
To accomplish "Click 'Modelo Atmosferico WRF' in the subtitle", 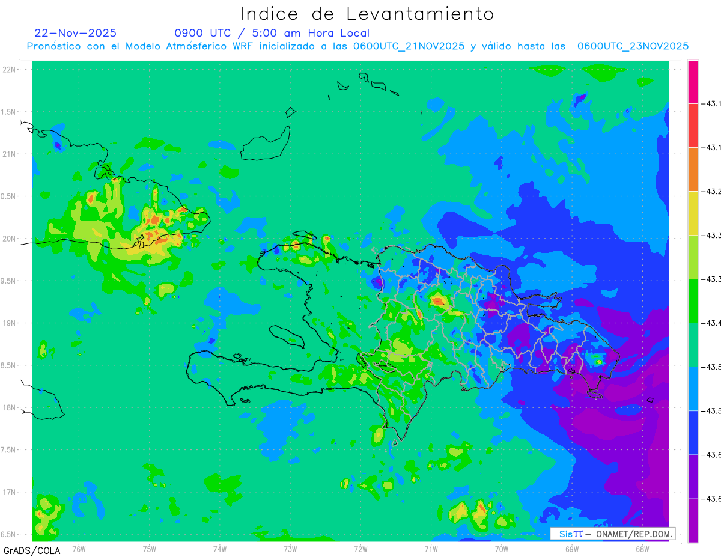I will coord(190,46).
